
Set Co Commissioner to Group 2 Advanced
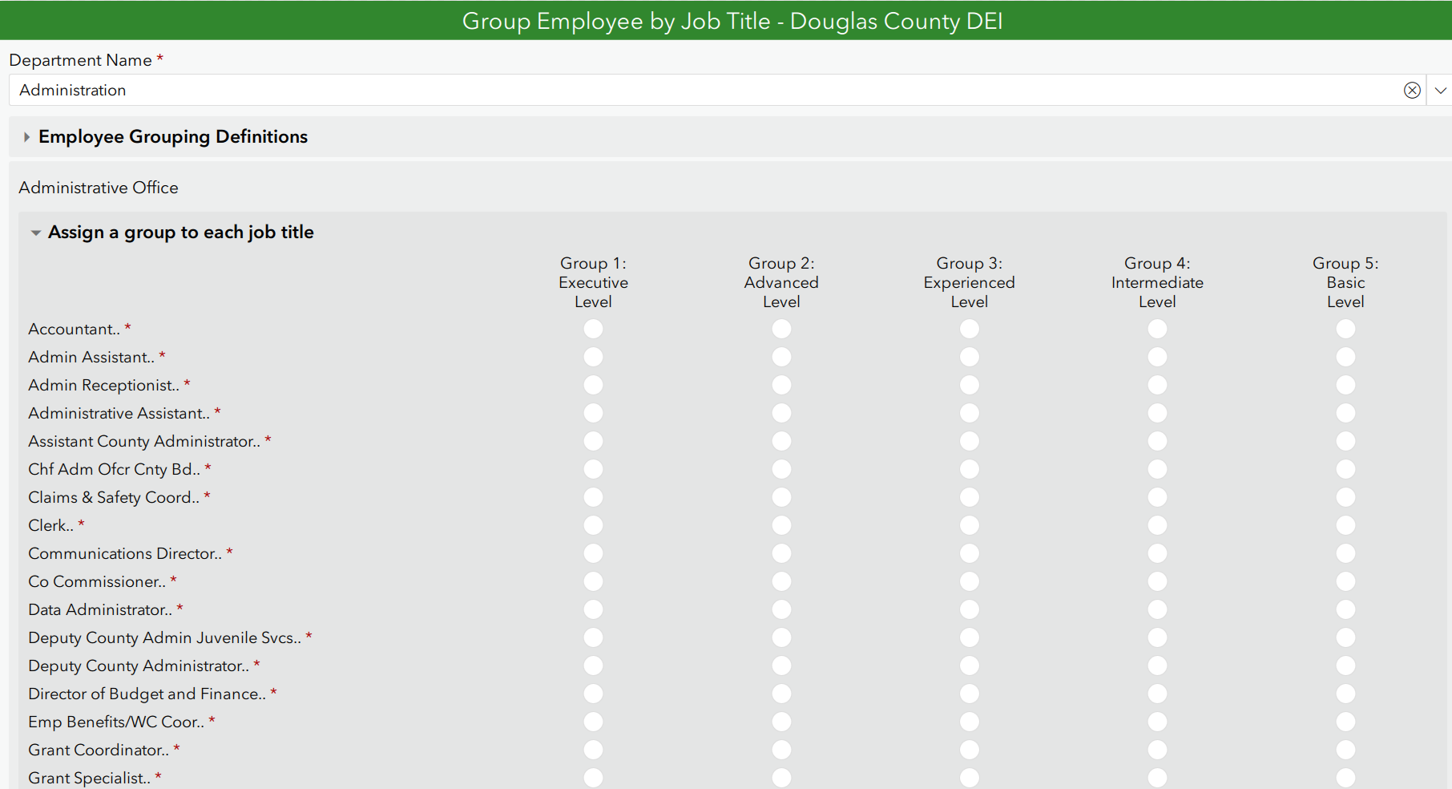tap(781, 581)
